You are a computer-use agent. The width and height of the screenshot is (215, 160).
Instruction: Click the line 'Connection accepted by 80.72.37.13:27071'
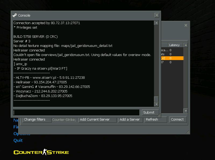(46, 23)
